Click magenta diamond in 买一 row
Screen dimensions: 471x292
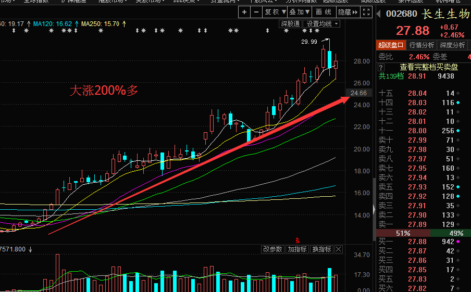(458, 242)
